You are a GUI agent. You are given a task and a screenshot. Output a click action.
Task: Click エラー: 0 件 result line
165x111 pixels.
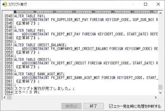(26, 92)
